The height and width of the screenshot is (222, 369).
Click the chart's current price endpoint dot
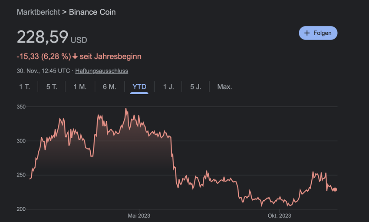tap(335, 189)
